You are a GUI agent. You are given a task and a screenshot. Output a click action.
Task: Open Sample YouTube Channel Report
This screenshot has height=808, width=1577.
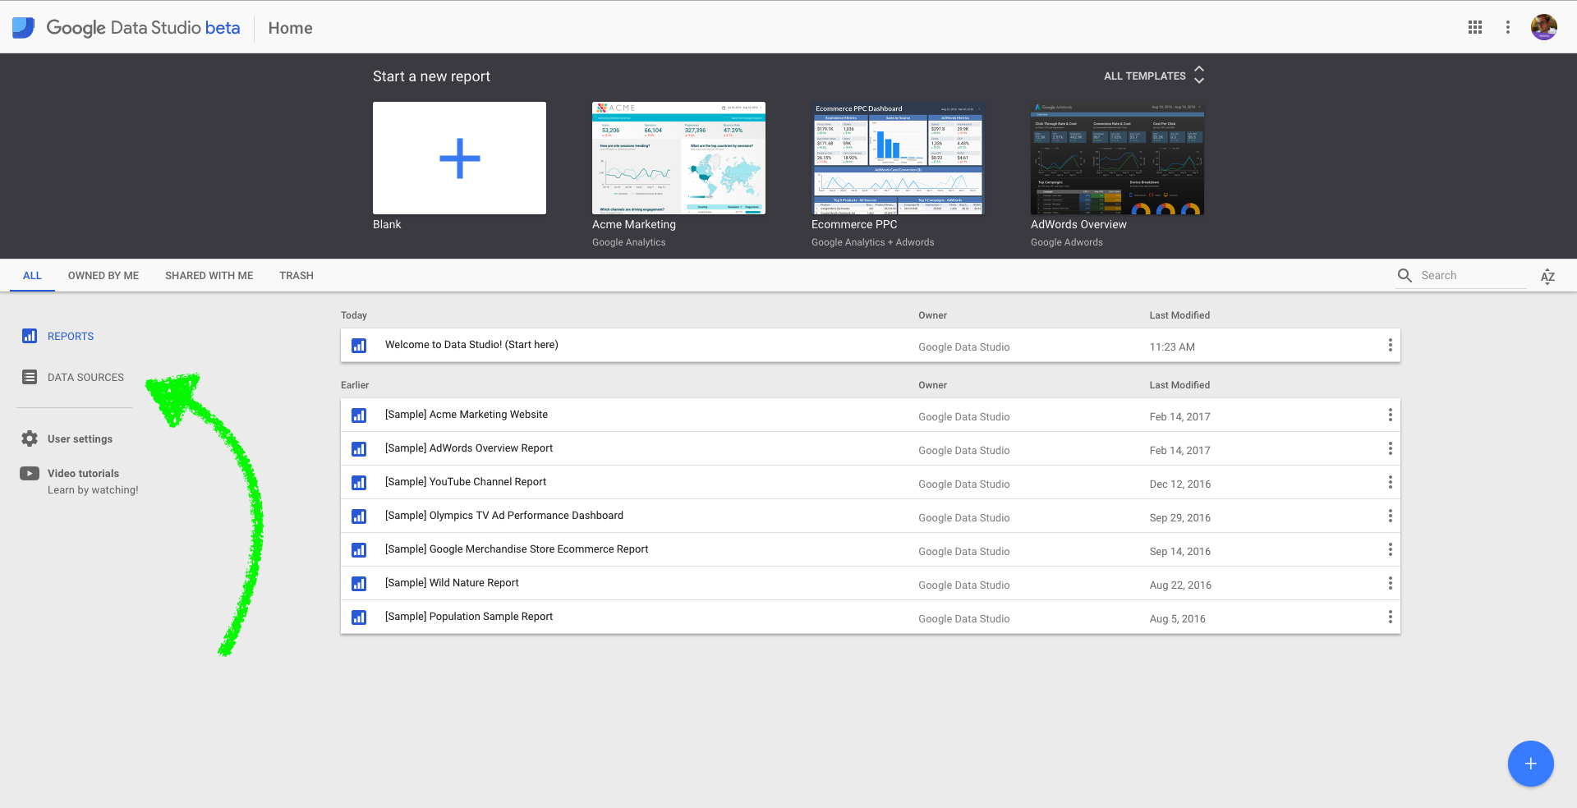[x=466, y=482]
